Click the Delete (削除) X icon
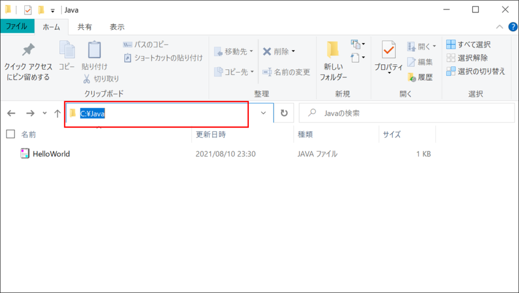519x293 pixels. tap(267, 52)
